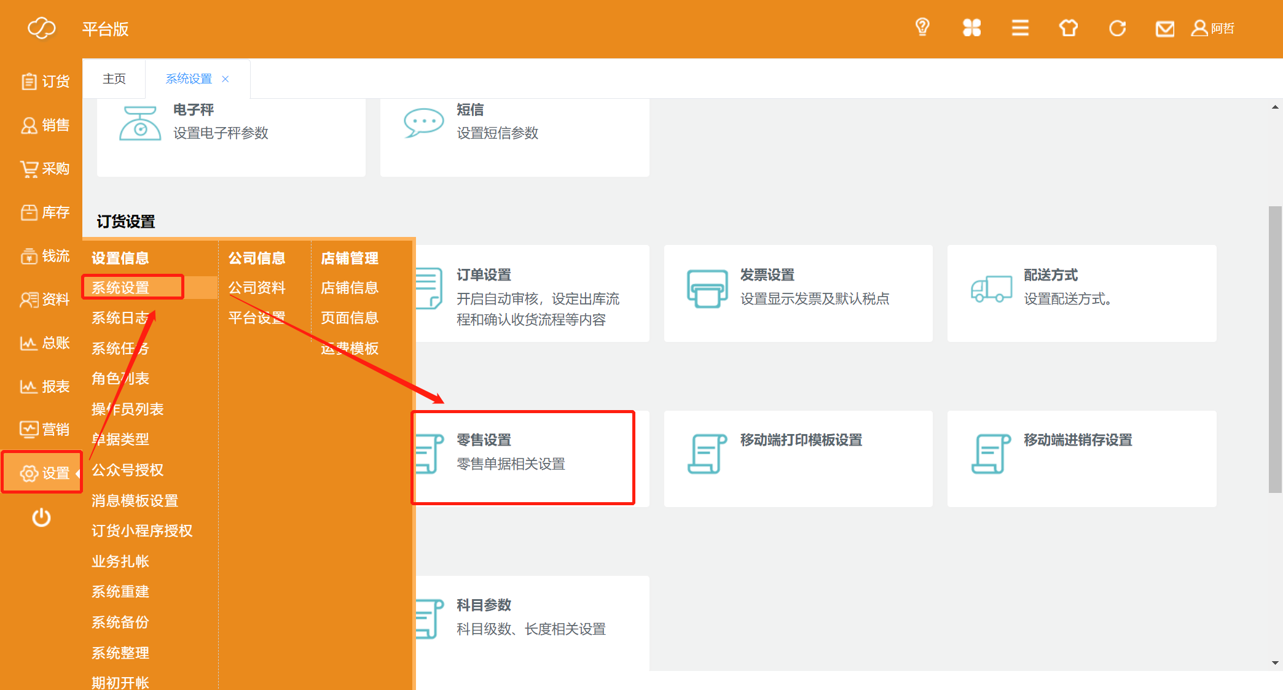Open the 设置 sidebar menu
The width and height of the screenshot is (1283, 690).
pos(43,473)
